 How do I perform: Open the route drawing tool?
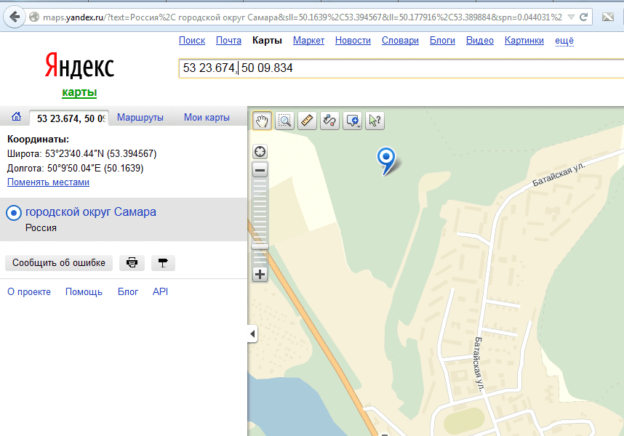pyautogui.click(x=329, y=121)
